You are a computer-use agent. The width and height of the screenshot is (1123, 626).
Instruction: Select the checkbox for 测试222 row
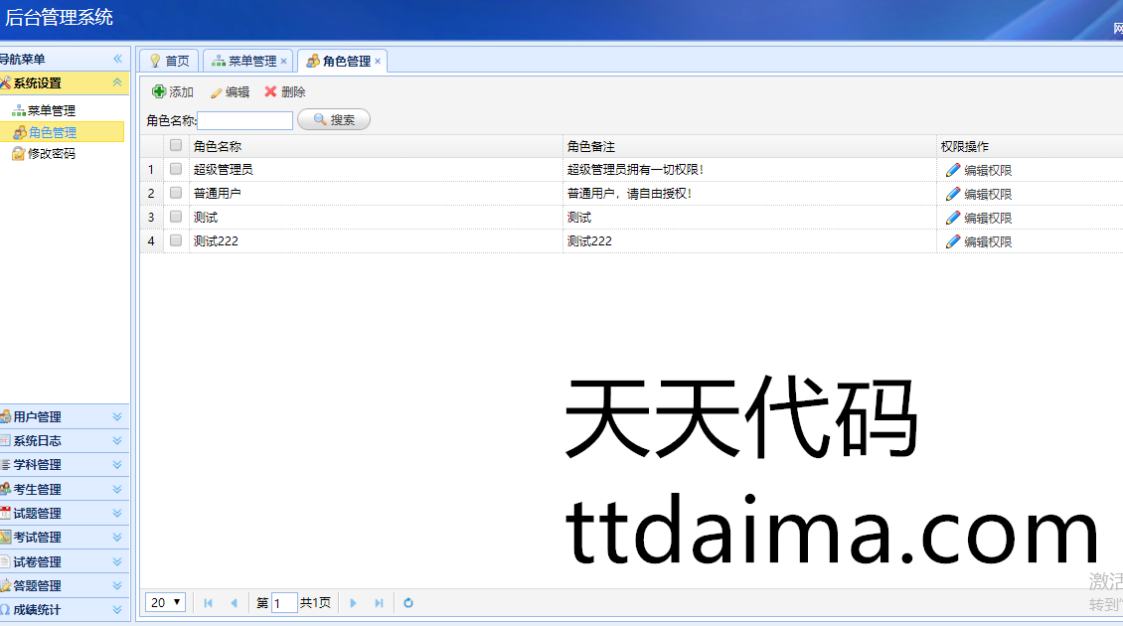176,240
